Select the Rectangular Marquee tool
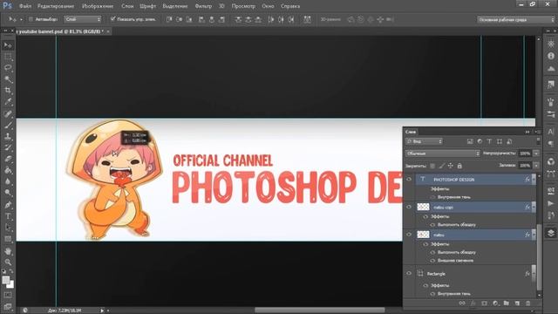558x314 pixels. point(8,57)
